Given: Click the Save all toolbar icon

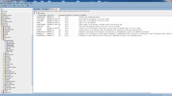Looking at the screenshot, I should (x=5, y=6).
